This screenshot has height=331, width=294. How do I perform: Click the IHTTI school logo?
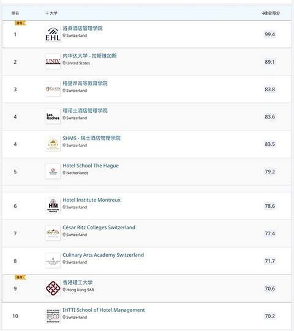[53, 316]
